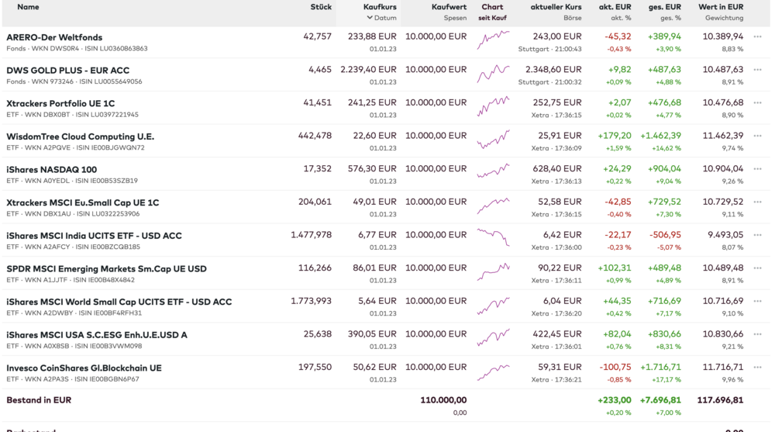Open options menu for Xtrackers Portfolio UE 1C
Screen dimensions: 775x432
click(757, 103)
